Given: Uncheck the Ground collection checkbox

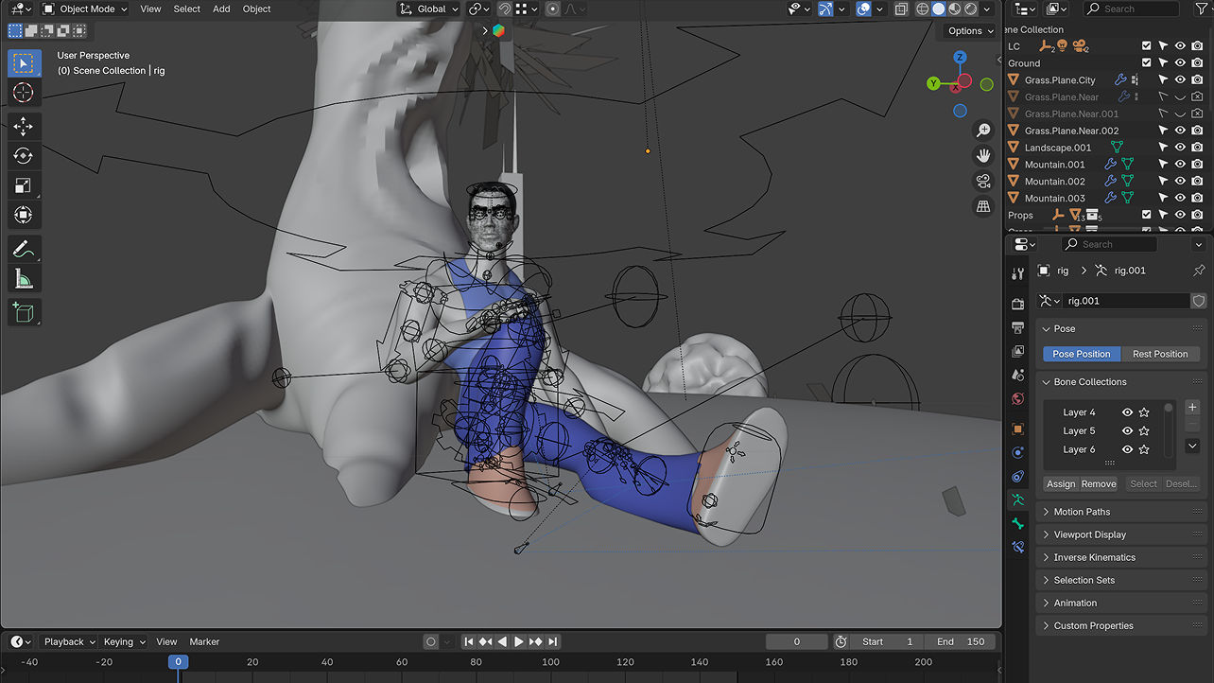Looking at the screenshot, I should (x=1147, y=63).
